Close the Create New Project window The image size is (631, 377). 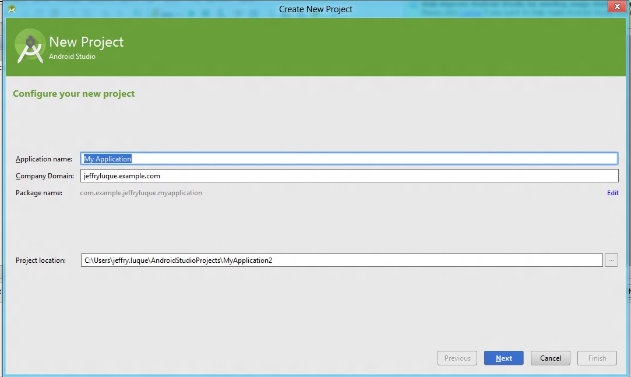point(617,6)
